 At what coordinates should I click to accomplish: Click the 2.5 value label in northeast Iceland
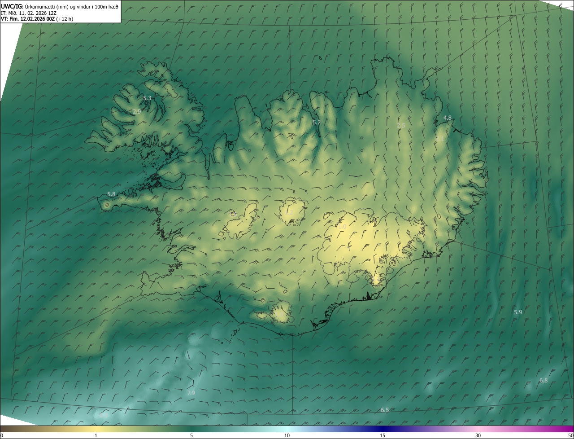(401, 125)
